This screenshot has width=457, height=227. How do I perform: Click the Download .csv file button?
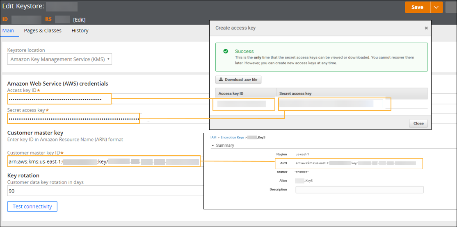(x=238, y=79)
